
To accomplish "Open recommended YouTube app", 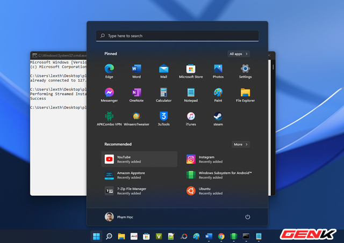I will 139,159.
